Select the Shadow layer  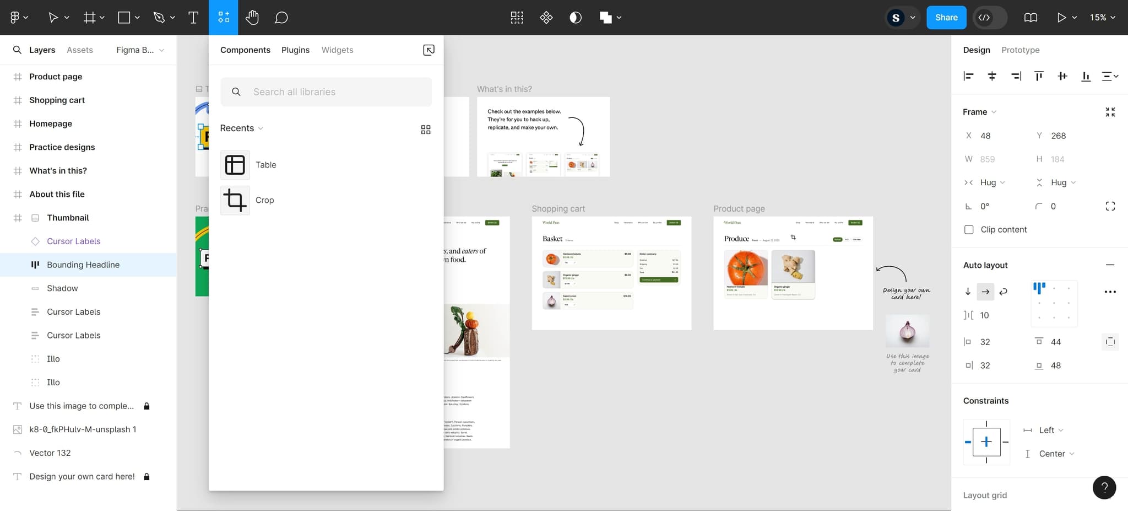[62, 288]
